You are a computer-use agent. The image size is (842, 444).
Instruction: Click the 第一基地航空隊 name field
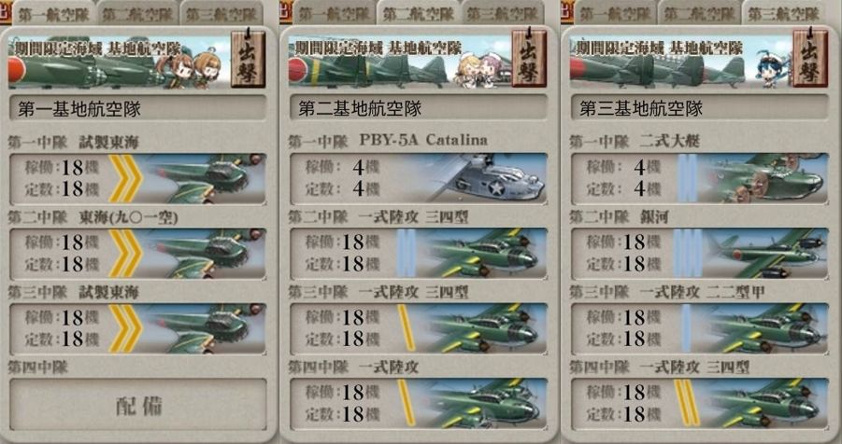(x=138, y=109)
